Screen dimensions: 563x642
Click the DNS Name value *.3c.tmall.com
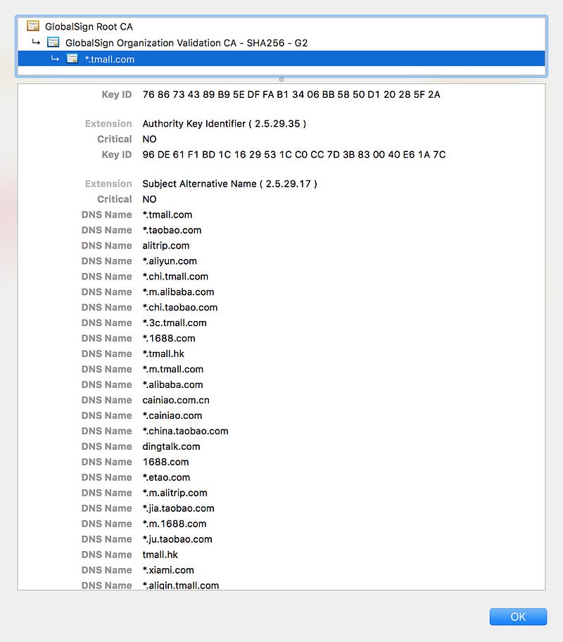coord(175,323)
